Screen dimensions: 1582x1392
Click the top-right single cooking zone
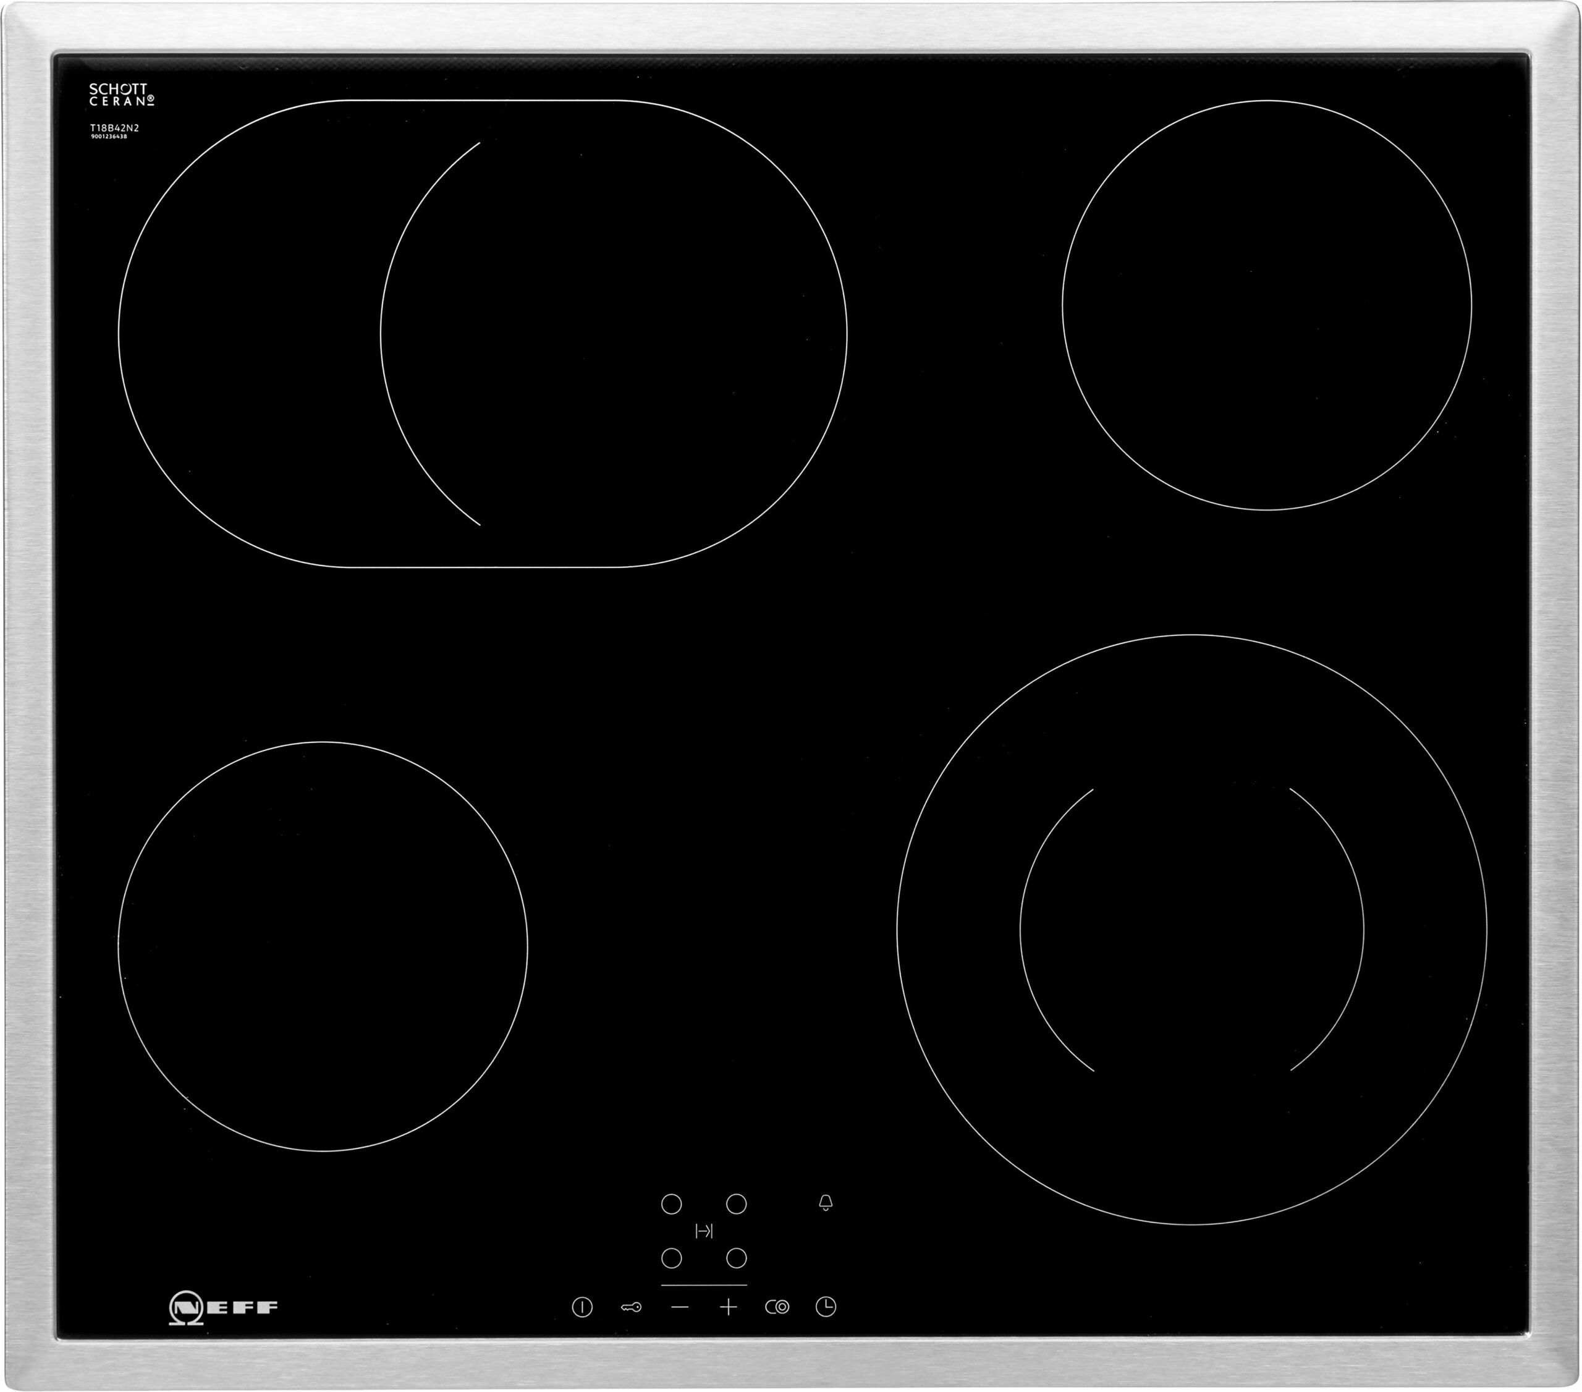1266,305
